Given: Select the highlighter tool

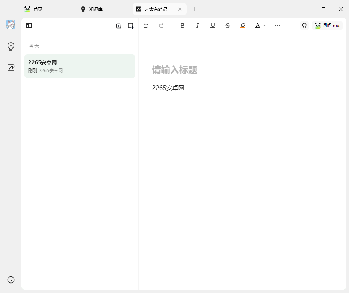Looking at the screenshot, I should [243, 26].
